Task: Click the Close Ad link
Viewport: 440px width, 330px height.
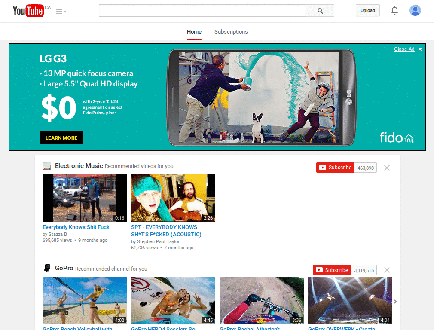Action: pyautogui.click(x=404, y=49)
